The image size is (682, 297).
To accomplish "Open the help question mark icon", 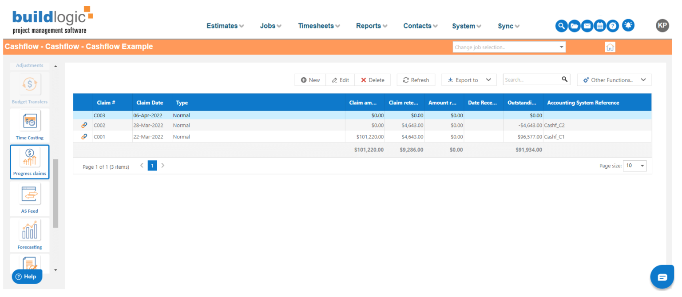I will point(613,26).
